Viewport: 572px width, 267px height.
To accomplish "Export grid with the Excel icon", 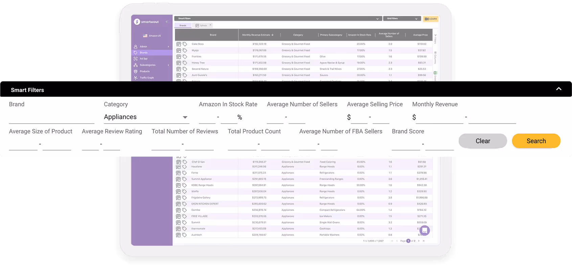I will tap(435, 73).
